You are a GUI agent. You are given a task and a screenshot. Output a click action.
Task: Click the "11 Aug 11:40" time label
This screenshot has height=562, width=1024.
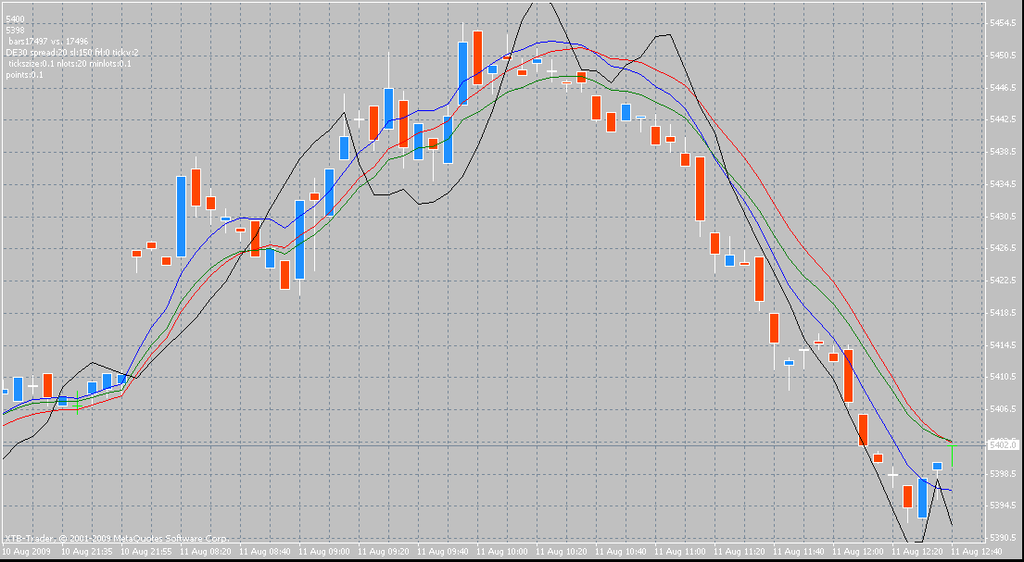click(x=797, y=552)
